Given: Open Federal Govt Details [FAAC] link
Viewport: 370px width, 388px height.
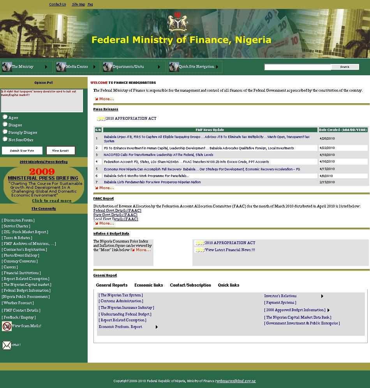Looking at the screenshot, I should coord(117,211).
